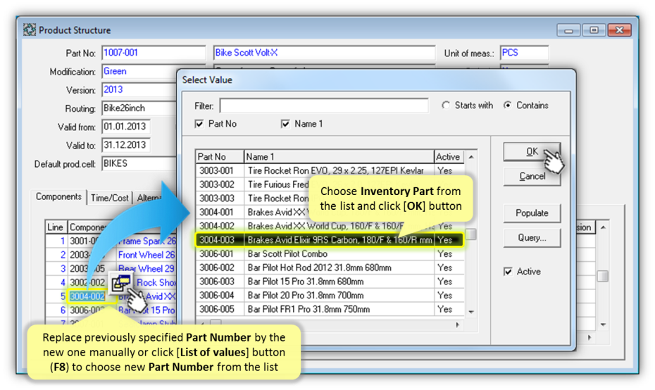Uncheck the Active checkbox in Select Value
Viewport: 655px width, 390px height.
(x=508, y=272)
